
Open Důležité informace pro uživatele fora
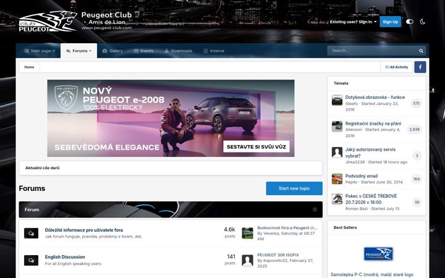point(83,230)
